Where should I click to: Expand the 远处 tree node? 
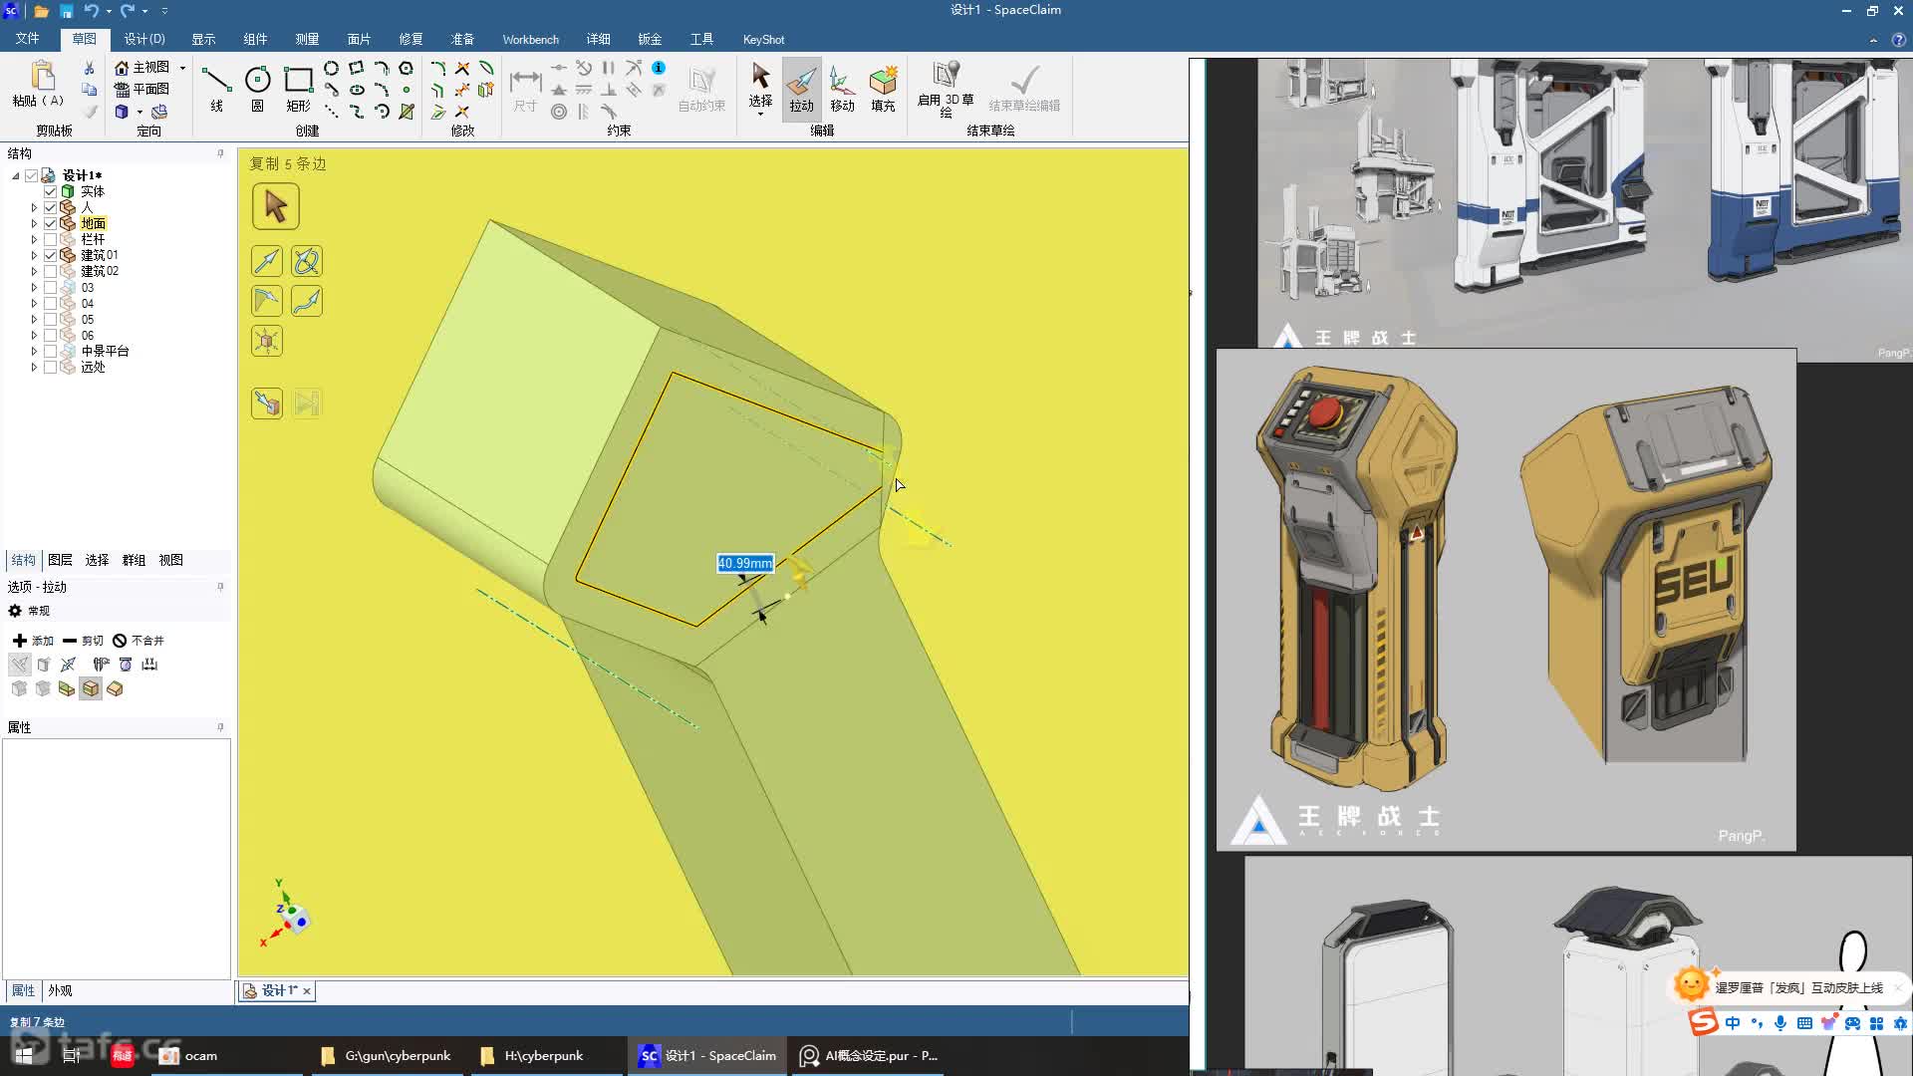(34, 367)
